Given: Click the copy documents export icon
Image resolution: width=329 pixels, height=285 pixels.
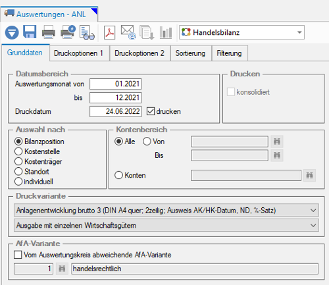Looking at the screenshot, I should [147, 32].
